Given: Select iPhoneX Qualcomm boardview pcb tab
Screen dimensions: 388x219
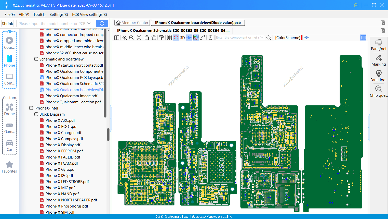Looking at the screenshot, I should 198,23.
